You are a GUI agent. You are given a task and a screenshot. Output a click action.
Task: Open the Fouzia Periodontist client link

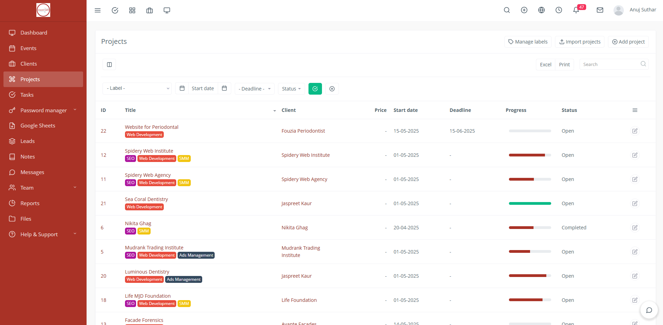[x=303, y=131]
